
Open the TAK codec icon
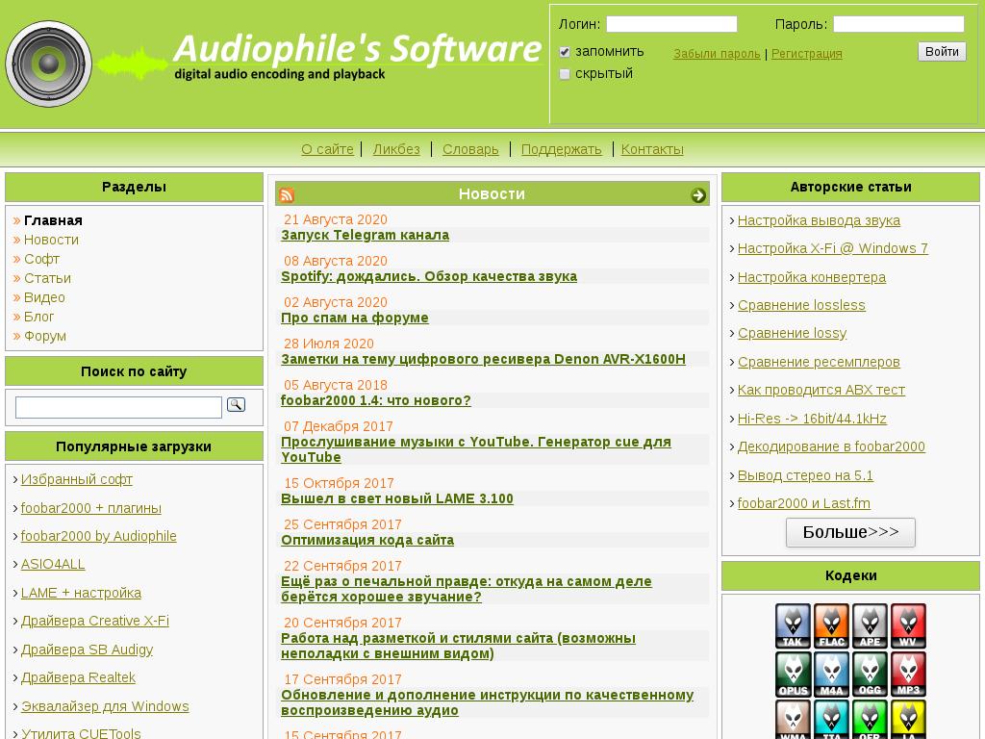click(x=793, y=625)
